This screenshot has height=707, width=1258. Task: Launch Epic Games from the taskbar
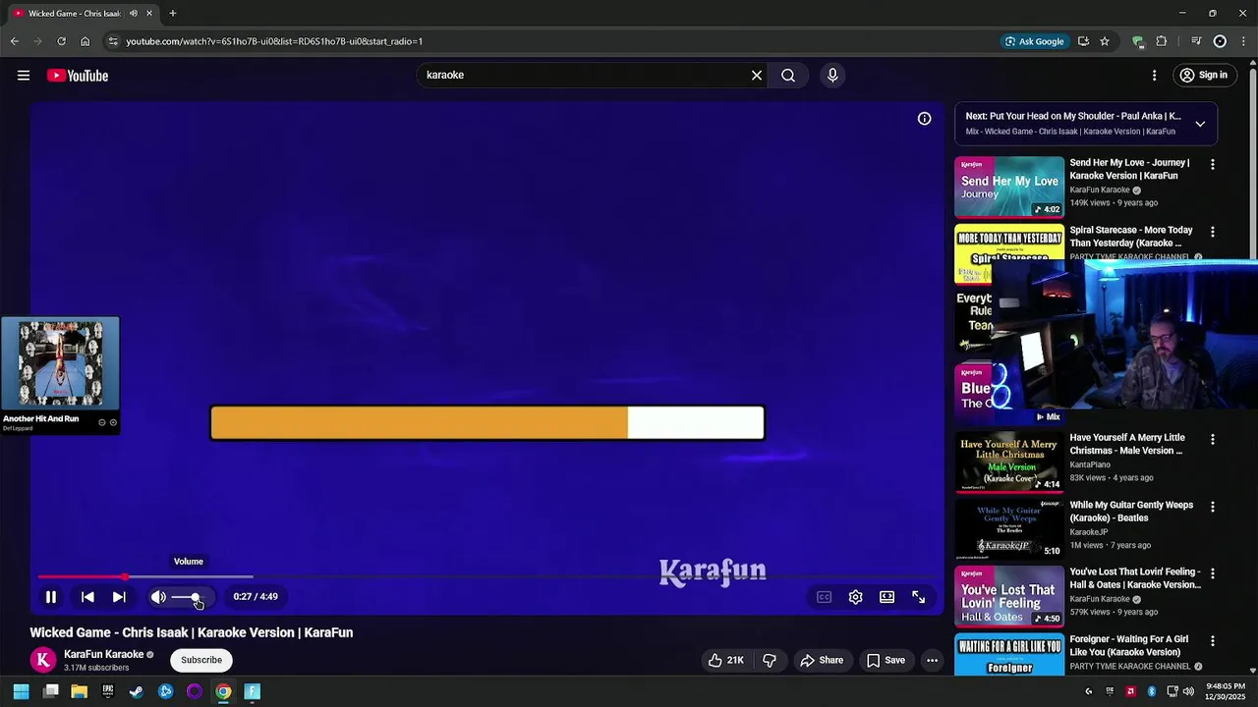click(x=108, y=691)
